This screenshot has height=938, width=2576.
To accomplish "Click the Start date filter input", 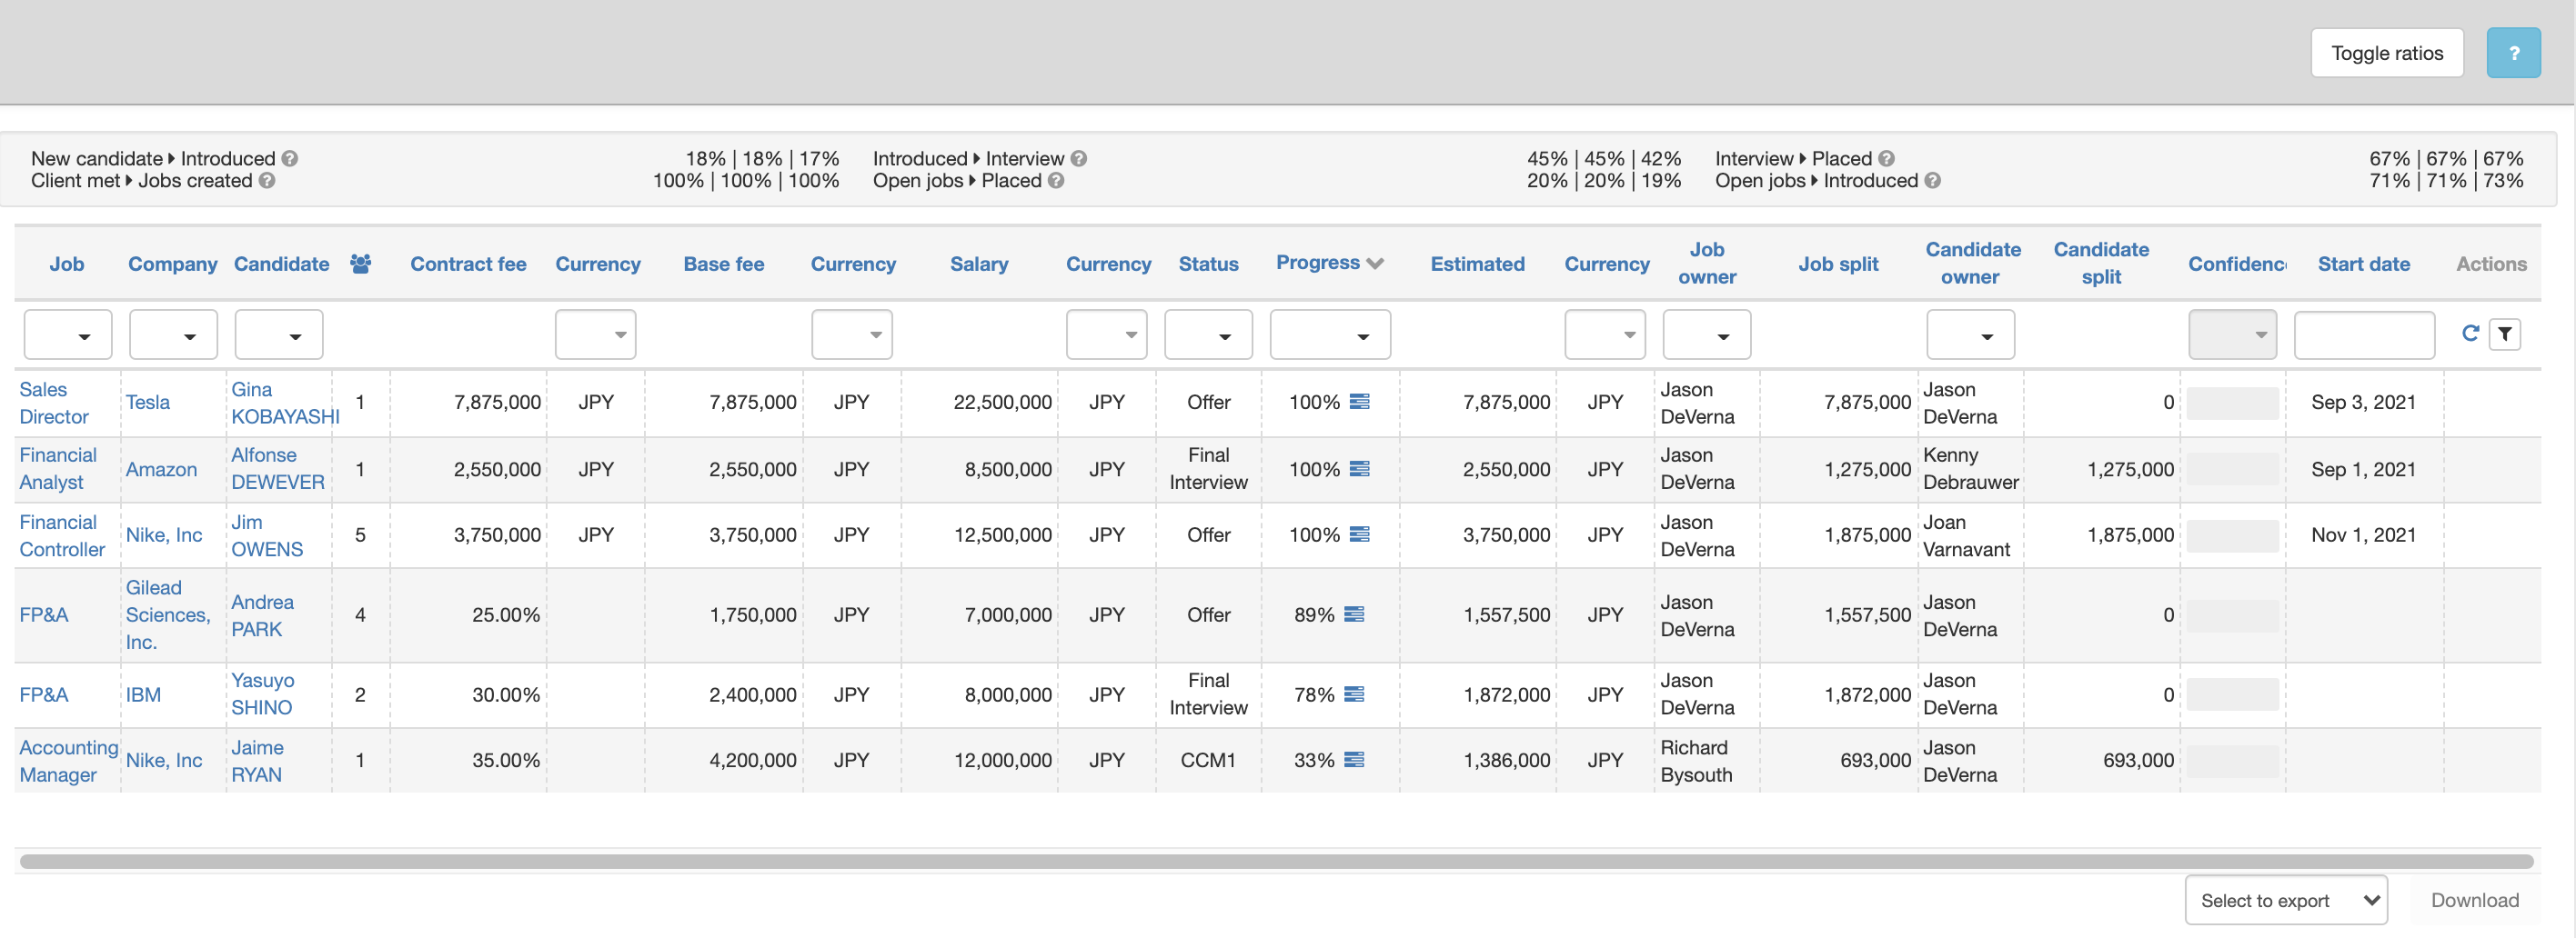I will coord(2364,334).
